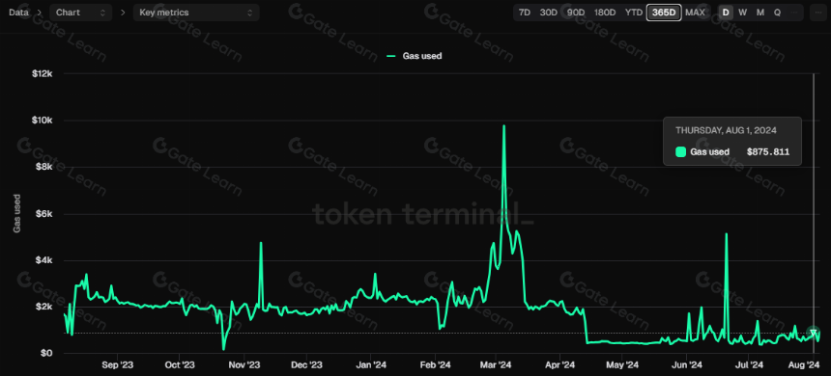
Task: Switch to weekly (W) granularity
Action: [742, 13]
